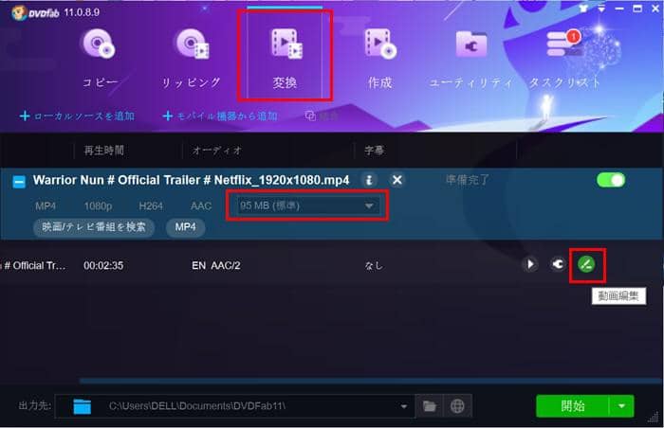This screenshot has width=664, height=428.
Task: Click the MP4 format label in info row
Action: pyautogui.click(x=46, y=206)
